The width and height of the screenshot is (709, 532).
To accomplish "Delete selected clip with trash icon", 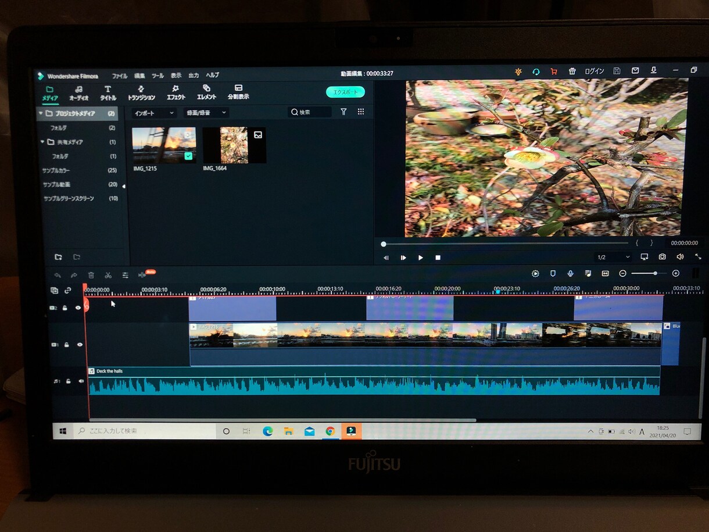I will point(91,275).
